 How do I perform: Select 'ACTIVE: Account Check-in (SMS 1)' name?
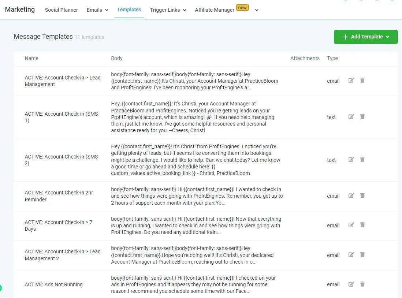(61, 117)
